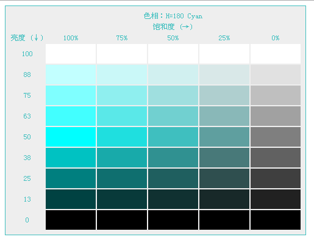Select swatch at brightness 88, saturation 100%

tap(71, 75)
